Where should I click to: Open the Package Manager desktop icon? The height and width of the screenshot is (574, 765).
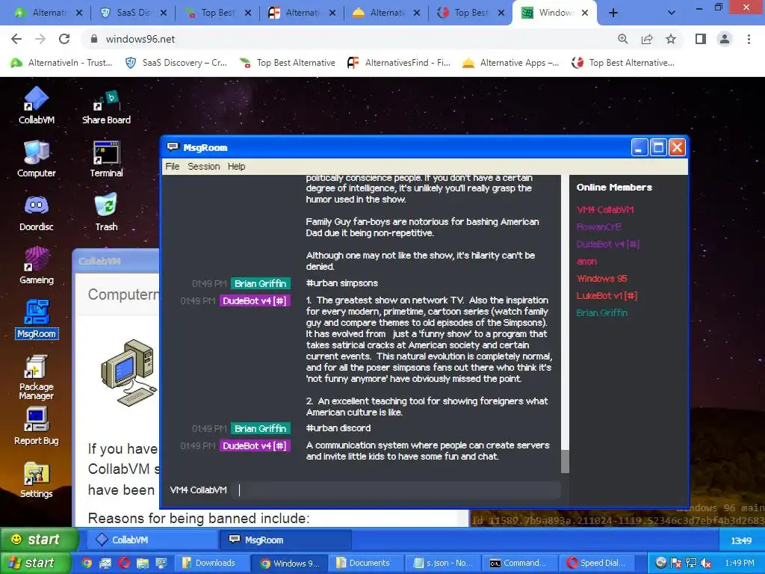[36, 377]
